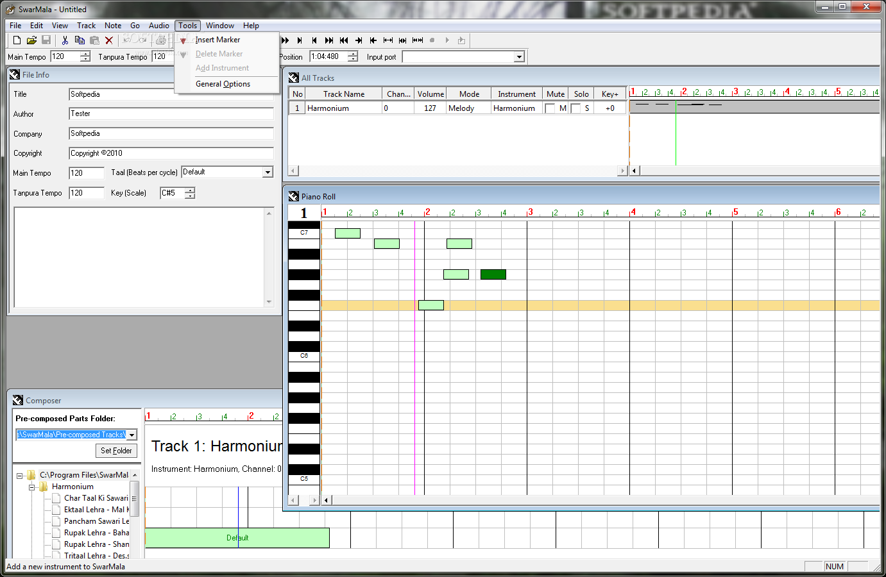Toggle the Solo checkbox for Harmonium track

[575, 108]
